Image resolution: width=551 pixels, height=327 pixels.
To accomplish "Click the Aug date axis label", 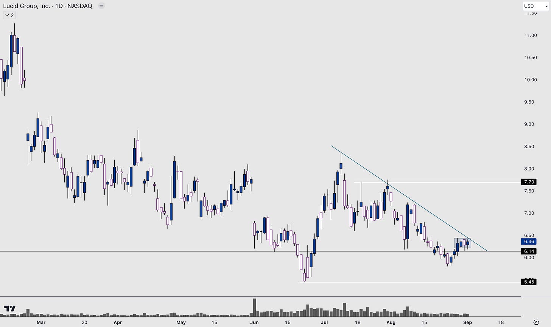I will (391, 322).
